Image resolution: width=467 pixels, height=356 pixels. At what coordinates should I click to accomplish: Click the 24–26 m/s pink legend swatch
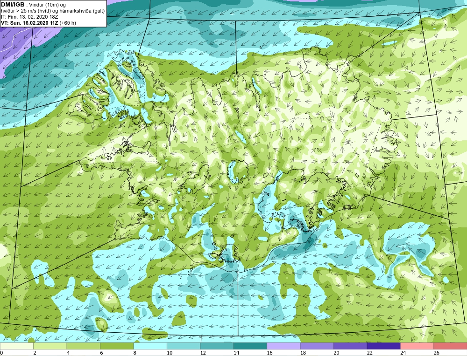point(417,346)
